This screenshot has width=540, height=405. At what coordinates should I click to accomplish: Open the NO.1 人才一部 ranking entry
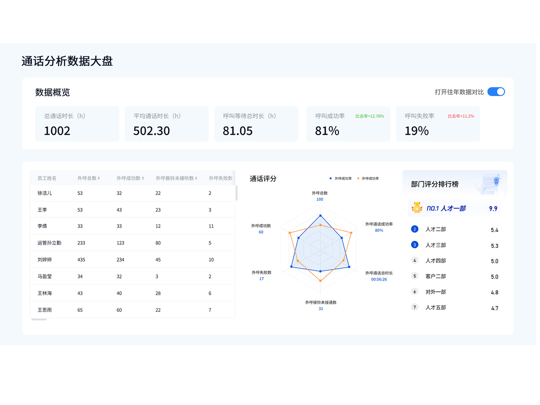pos(454,208)
